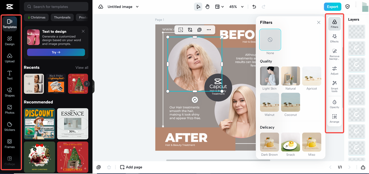Click the delete page trash icon
The height and width of the screenshot is (174, 369).
pyautogui.click(x=109, y=167)
